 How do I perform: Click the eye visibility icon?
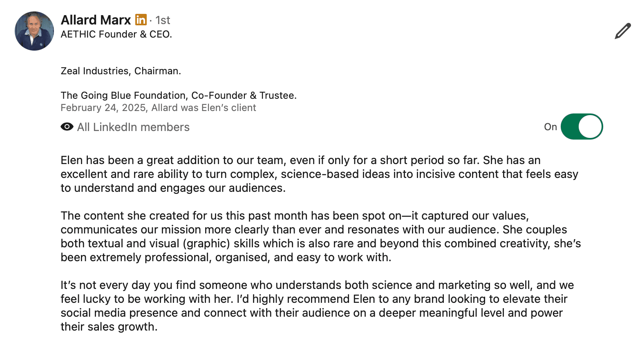pyautogui.click(x=67, y=127)
